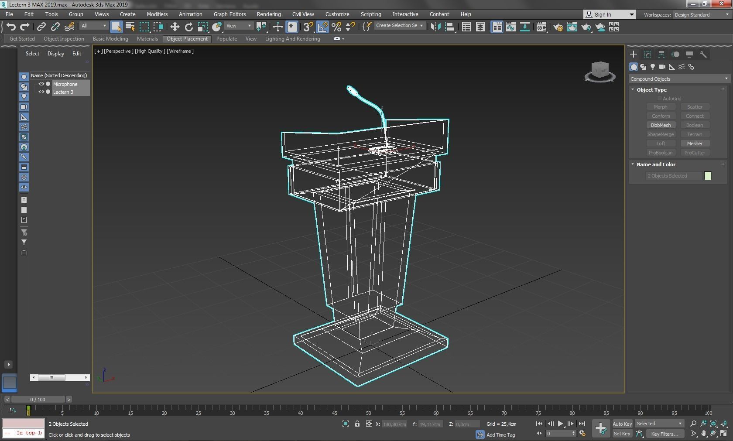Open the Modify panel tab

click(647, 54)
